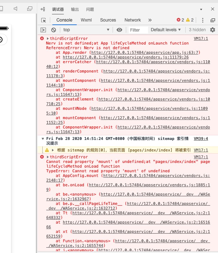Expand the first thirdScriptError entry
Image resolution: width=218 pixels, height=253 pixels.
[48, 38]
